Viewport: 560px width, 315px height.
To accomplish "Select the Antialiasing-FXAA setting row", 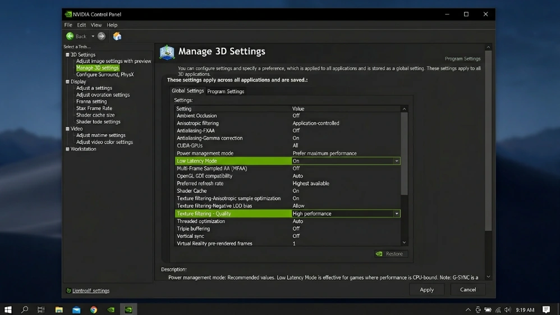I will [x=288, y=131].
